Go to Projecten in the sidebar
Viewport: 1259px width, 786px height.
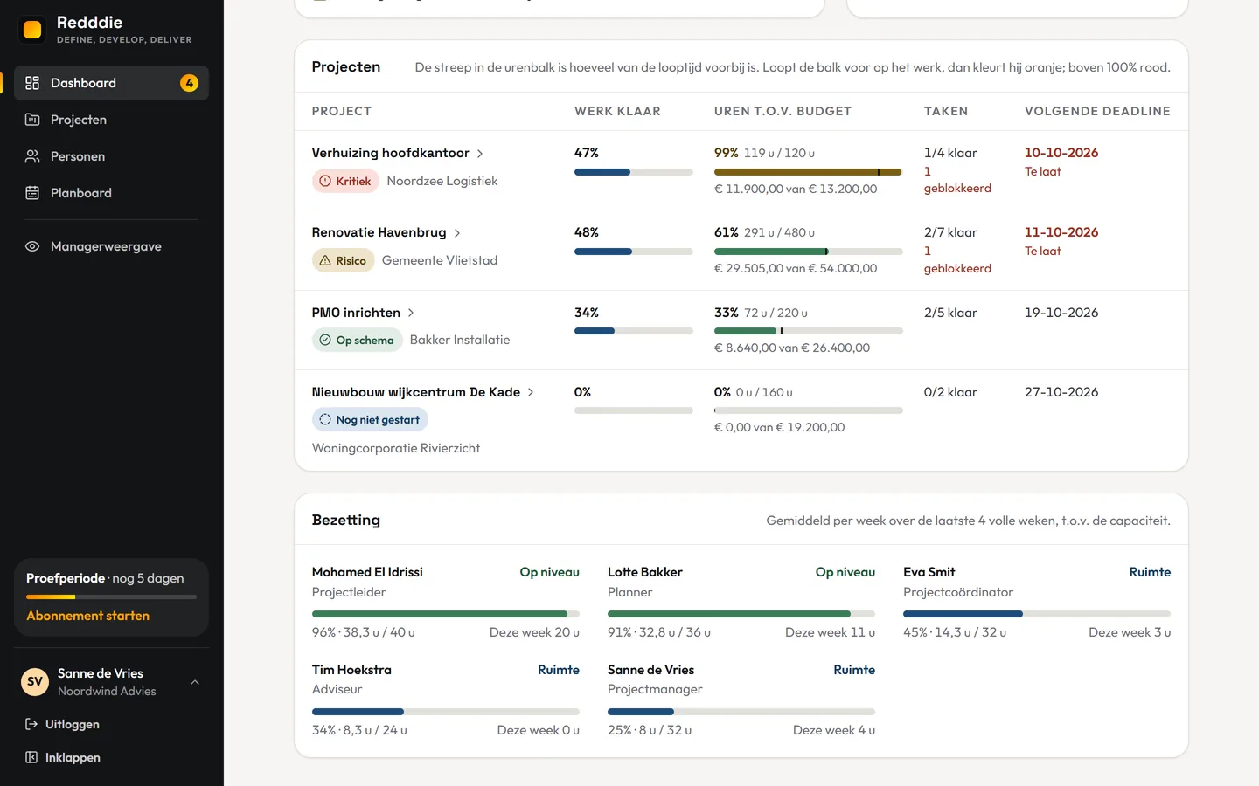tap(111, 120)
